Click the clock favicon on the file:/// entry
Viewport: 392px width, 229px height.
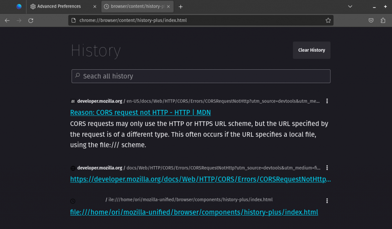73,201
